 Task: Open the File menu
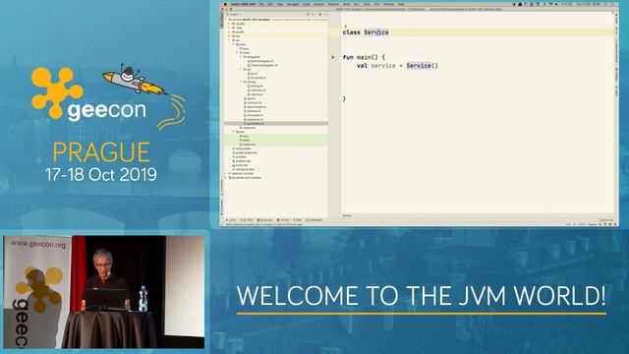(261, 4)
